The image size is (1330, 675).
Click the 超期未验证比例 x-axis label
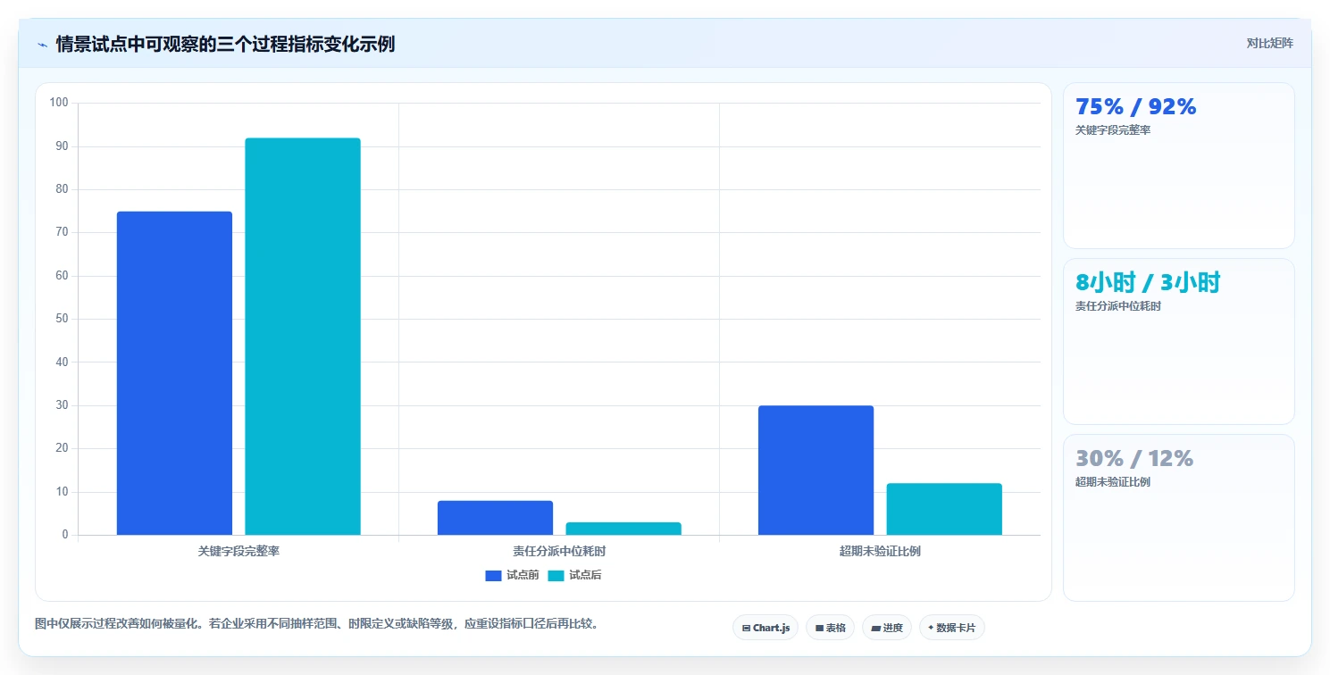pos(880,552)
